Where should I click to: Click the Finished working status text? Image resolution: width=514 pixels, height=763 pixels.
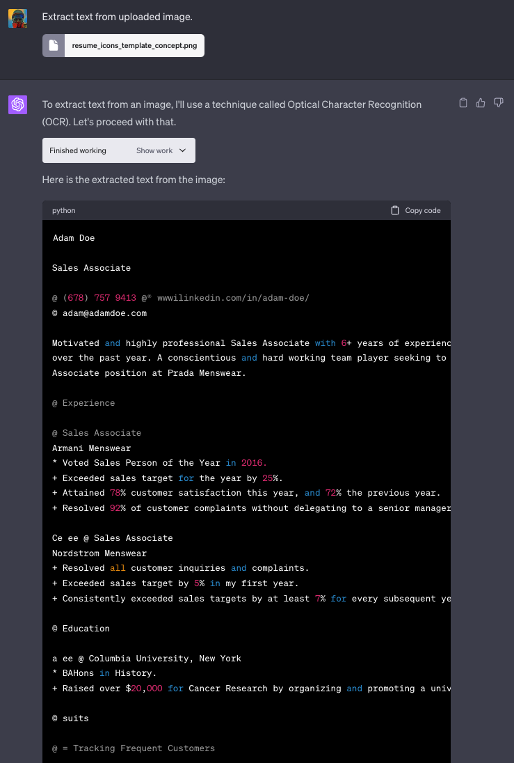pos(78,150)
